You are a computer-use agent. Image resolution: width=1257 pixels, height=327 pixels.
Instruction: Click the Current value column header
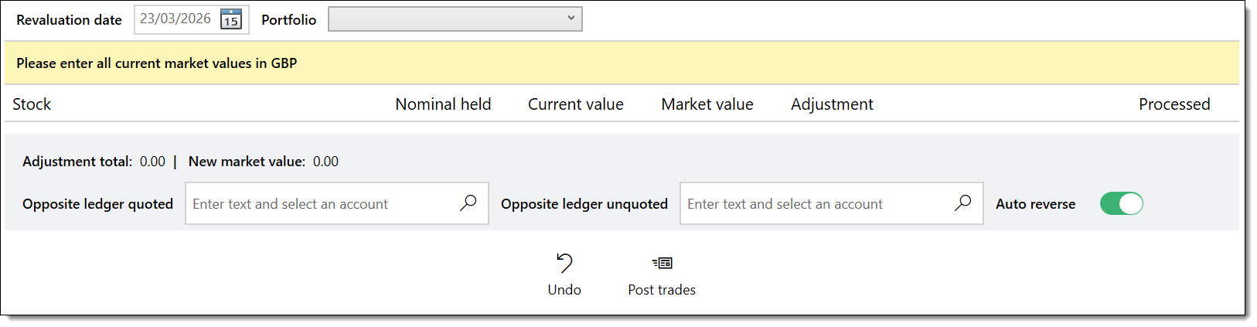tap(575, 104)
